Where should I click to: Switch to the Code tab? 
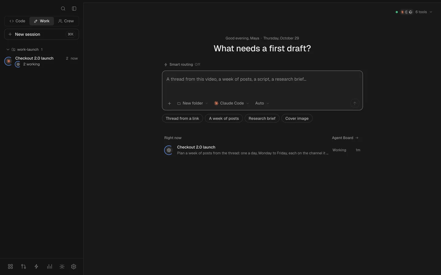(17, 21)
